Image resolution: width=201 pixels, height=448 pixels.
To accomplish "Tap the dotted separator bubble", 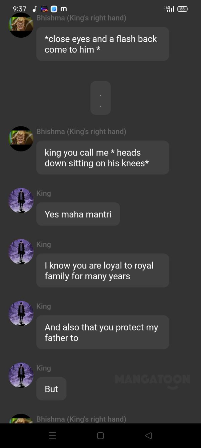I will click(x=100, y=98).
